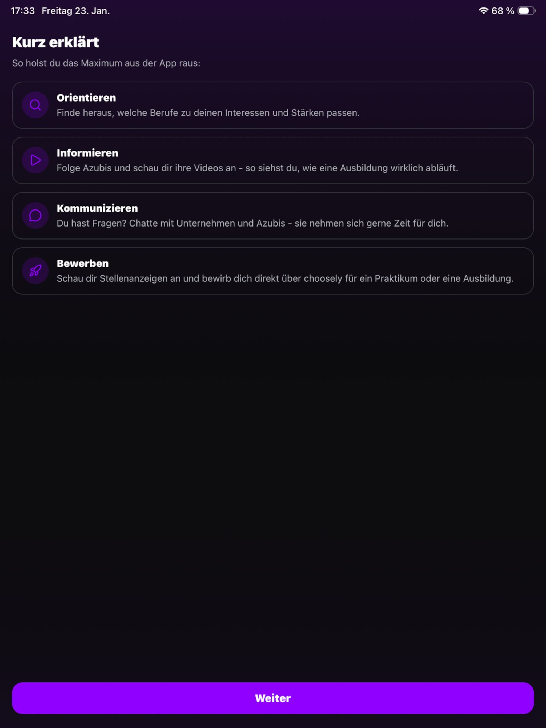Tap the 'Du hast Fragen?' description text

tap(252, 224)
